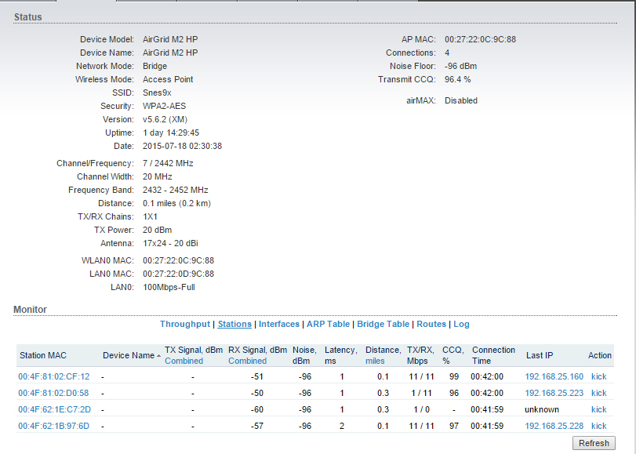Sort by Last IP column header
Viewport: 636px width, 454px height.
coord(540,355)
